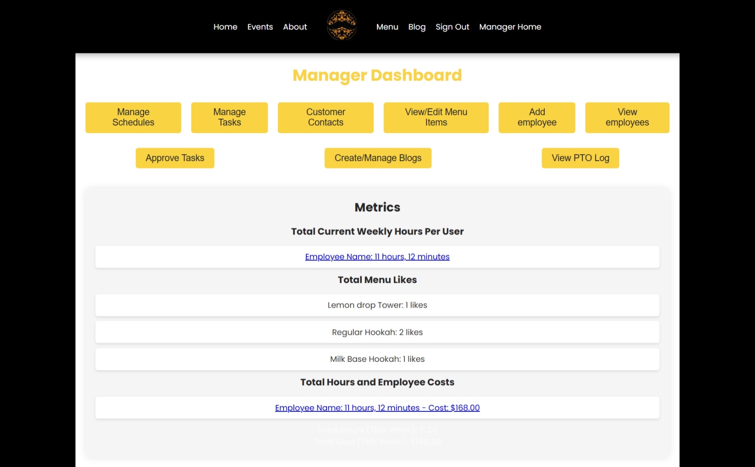
Task: Click Sign Out in the navbar
Action: (x=452, y=27)
